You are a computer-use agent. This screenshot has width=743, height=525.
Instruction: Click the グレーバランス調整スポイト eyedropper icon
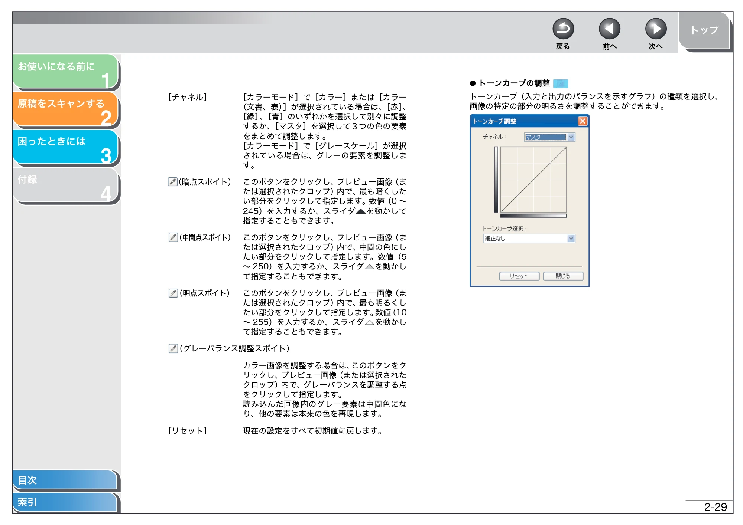(173, 348)
